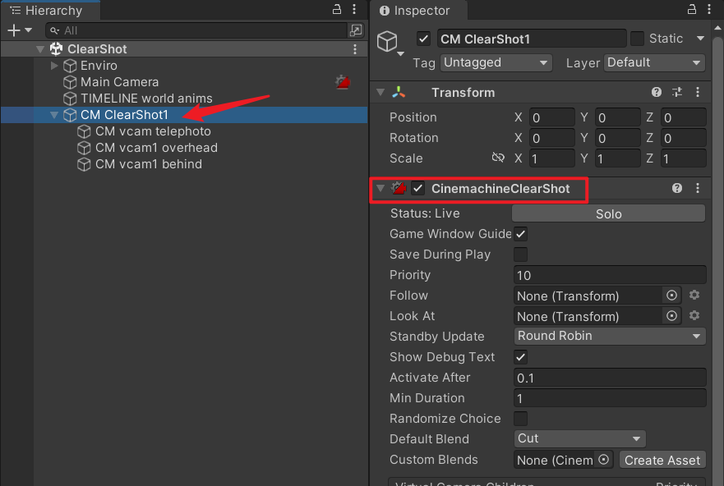Click the Cinemachine brain icon beside Main Camera
This screenshot has height=486, width=724.
[x=343, y=82]
